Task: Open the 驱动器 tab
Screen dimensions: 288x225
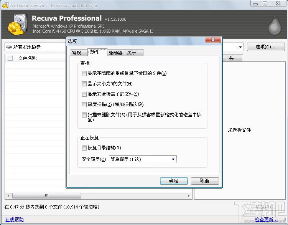Action: pos(115,53)
